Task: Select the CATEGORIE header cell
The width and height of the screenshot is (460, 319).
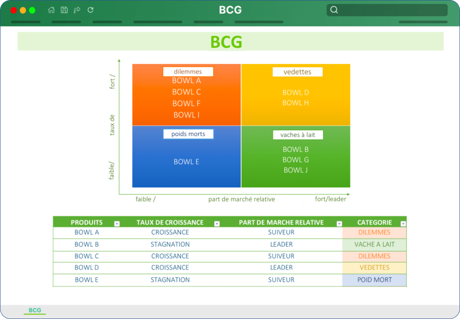Action: [x=375, y=222]
